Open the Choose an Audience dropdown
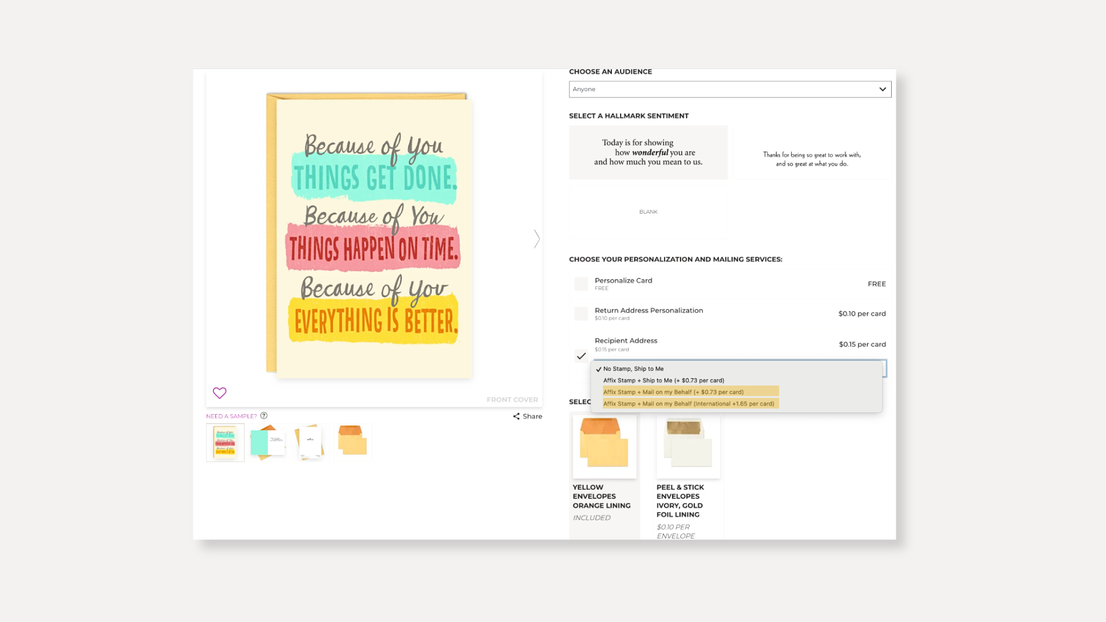1106x622 pixels. tap(730, 89)
